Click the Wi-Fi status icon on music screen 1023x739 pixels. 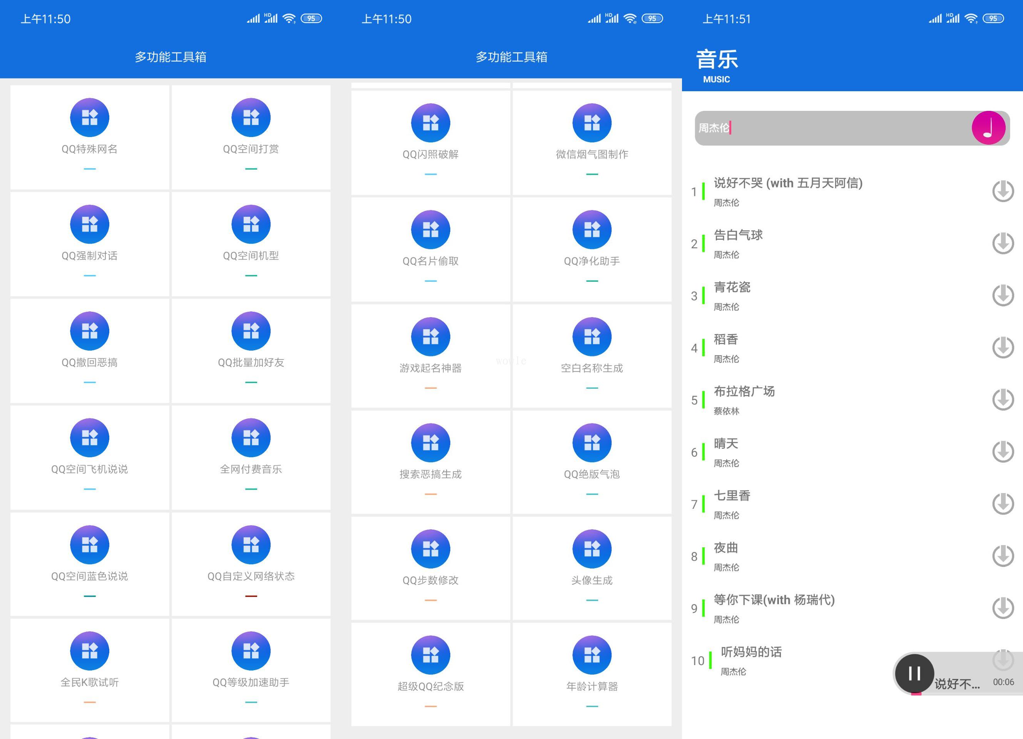click(971, 18)
